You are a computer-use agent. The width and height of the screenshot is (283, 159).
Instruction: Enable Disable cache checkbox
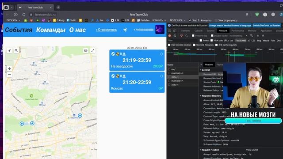(212, 36)
